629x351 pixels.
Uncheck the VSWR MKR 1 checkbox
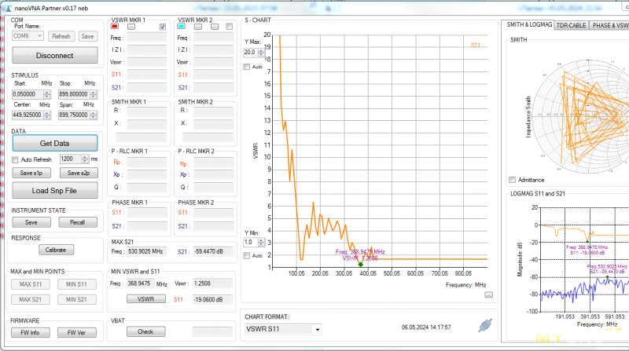click(162, 27)
